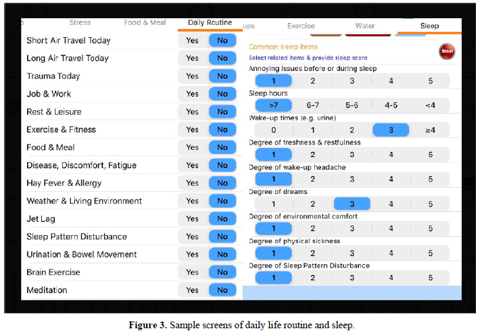Select No for Long Air Travel Today

coord(222,58)
